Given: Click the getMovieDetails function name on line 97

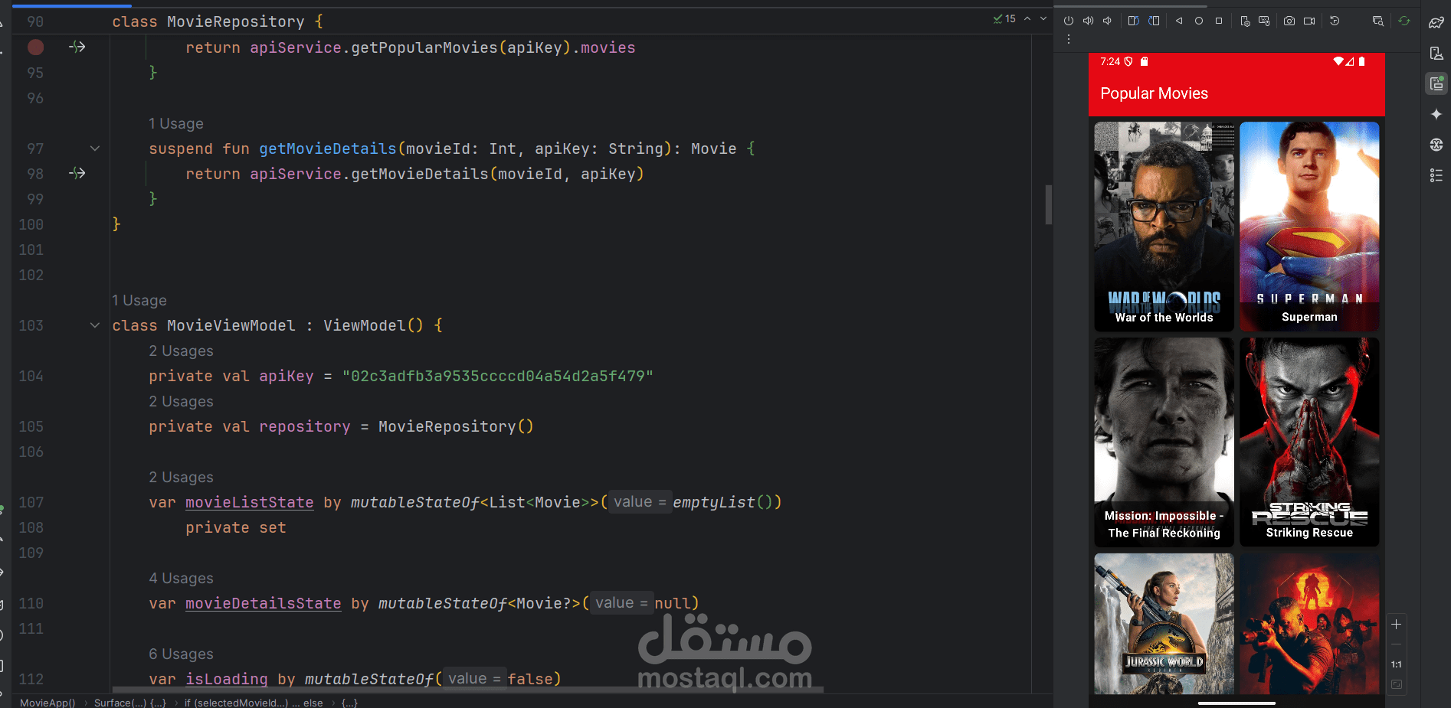Looking at the screenshot, I should pos(328,149).
